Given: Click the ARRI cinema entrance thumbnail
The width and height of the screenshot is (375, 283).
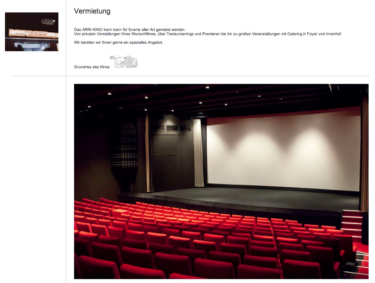Looking at the screenshot, I should (32, 32).
